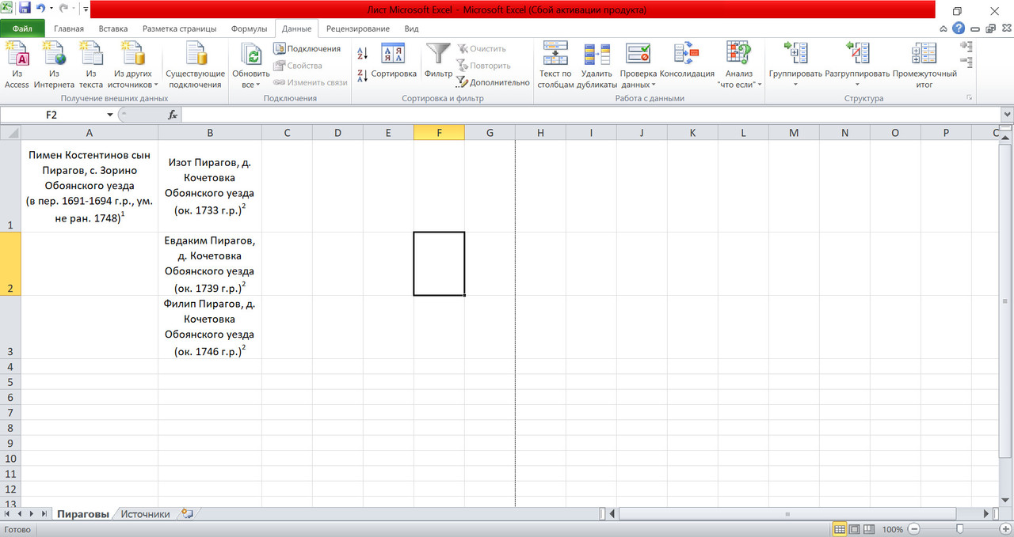This screenshot has width=1014, height=537.
Task: Switch to the Вставка tab
Action: click(x=113, y=28)
